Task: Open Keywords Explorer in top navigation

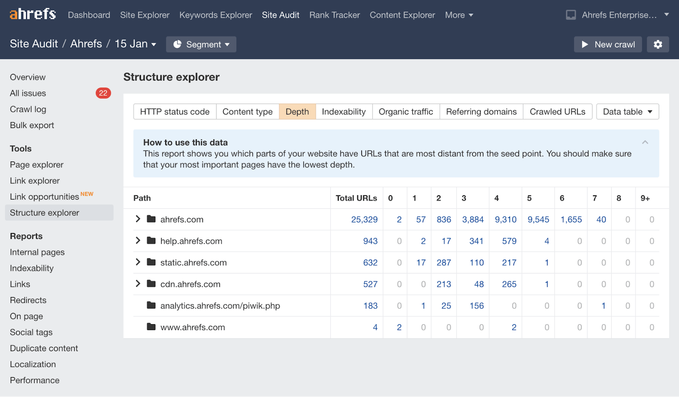Action: [216, 15]
